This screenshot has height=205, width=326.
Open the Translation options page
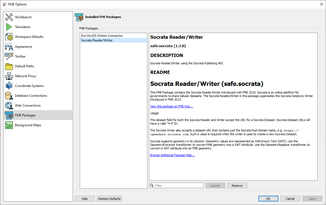23,27
